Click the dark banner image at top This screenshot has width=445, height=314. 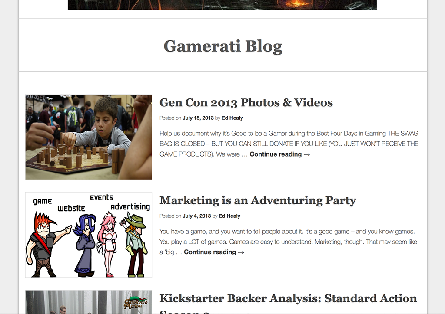click(222, 5)
